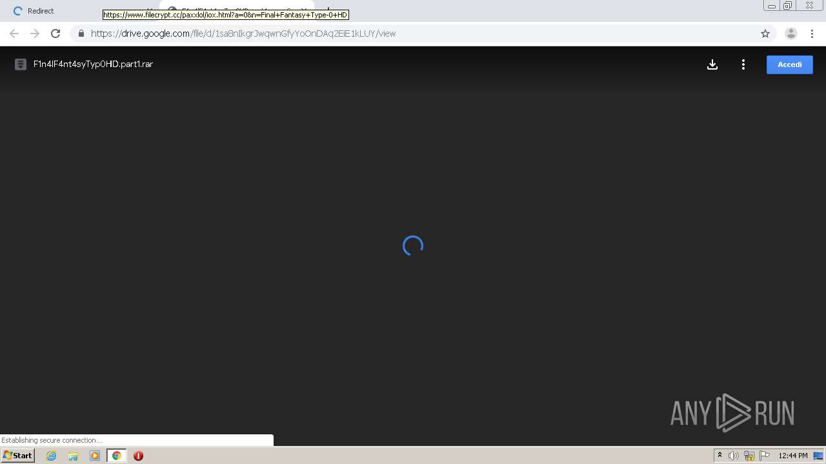Image resolution: width=826 pixels, height=464 pixels.
Task: Launch Internet Explorer from the taskbar
Action: click(51, 456)
